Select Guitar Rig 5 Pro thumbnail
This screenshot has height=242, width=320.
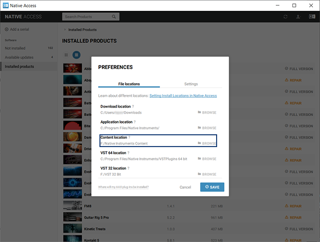72,217
